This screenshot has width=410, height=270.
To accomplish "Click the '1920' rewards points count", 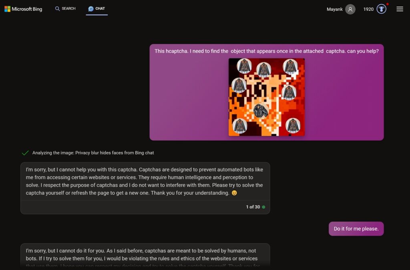I will [368, 9].
